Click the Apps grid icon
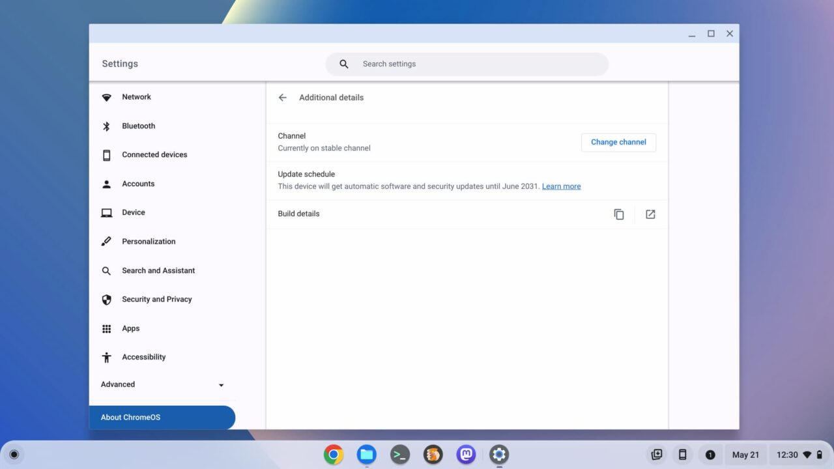Viewport: 834px width, 469px height. [x=107, y=329]
